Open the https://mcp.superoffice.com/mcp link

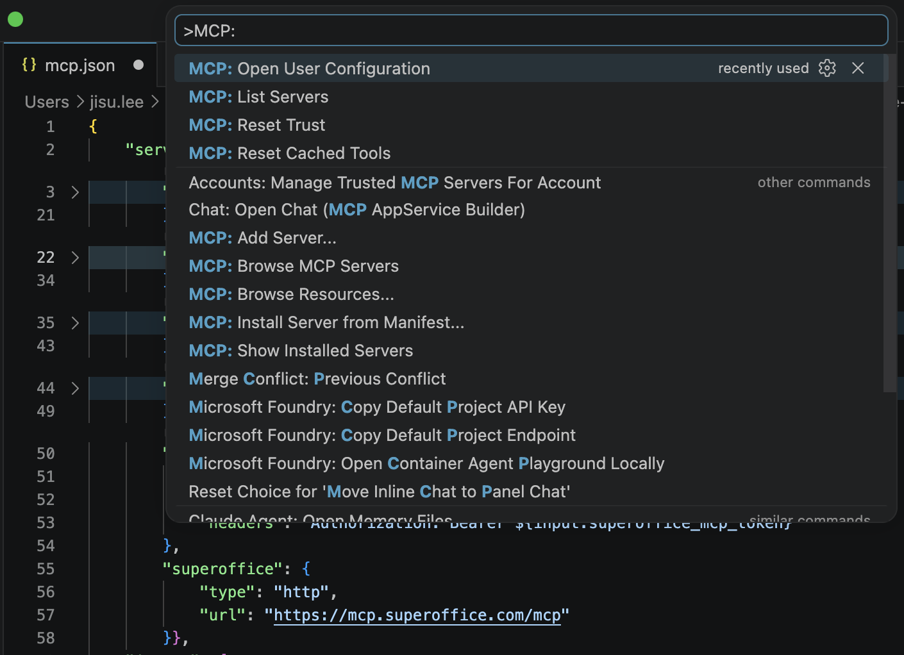click(x=417, y=615)
